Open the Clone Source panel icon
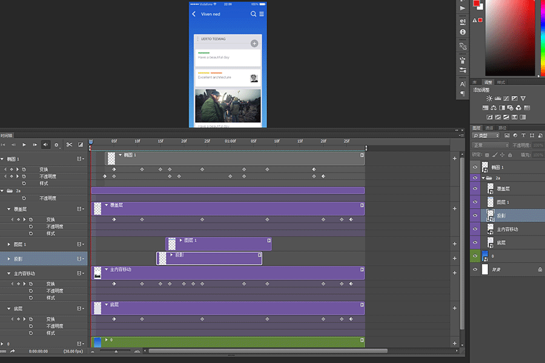Viewport: 545px width, 363px height. click(x=463, y=46)
